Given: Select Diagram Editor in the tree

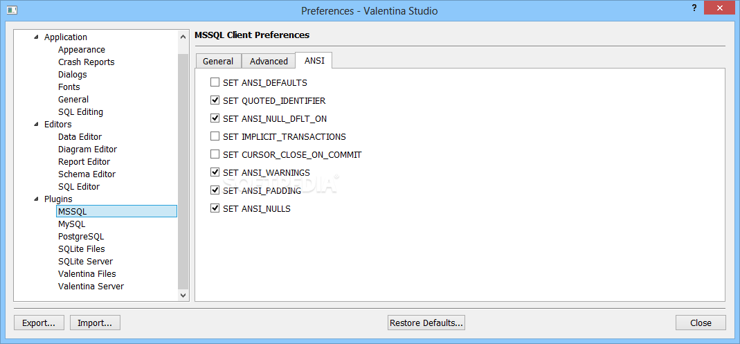Looking at the screenshot, I should (87, 150).
